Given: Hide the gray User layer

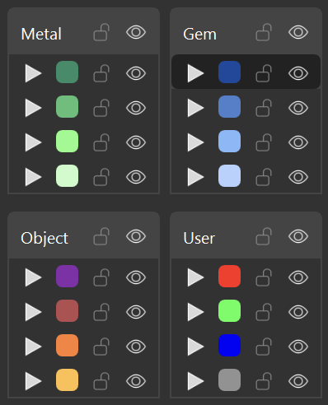Looking at the screenshot, I should [x=298, y=381].
